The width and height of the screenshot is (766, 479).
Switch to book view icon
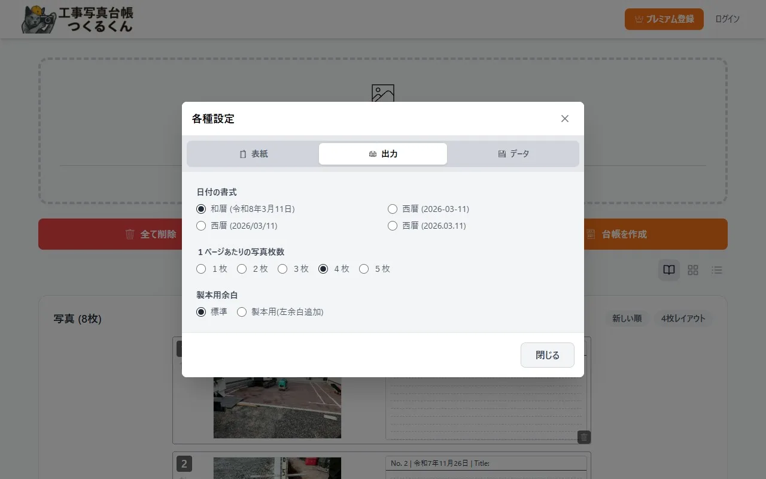669,270
